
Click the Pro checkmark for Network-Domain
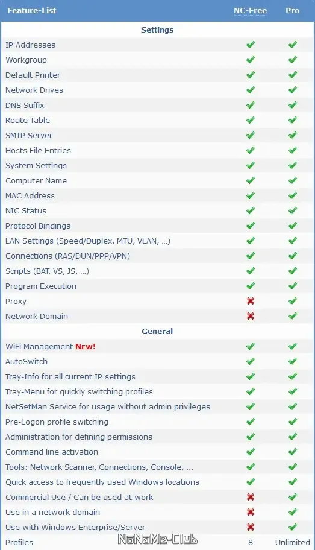click(x=293, y=316)
